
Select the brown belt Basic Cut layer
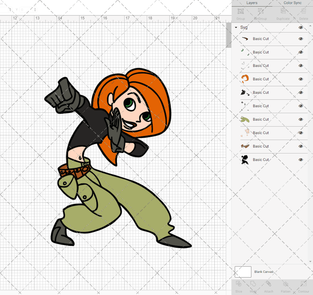(260, 146)
